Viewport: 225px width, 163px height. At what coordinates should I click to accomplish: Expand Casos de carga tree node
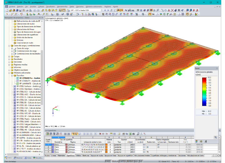tap(12, 48)
